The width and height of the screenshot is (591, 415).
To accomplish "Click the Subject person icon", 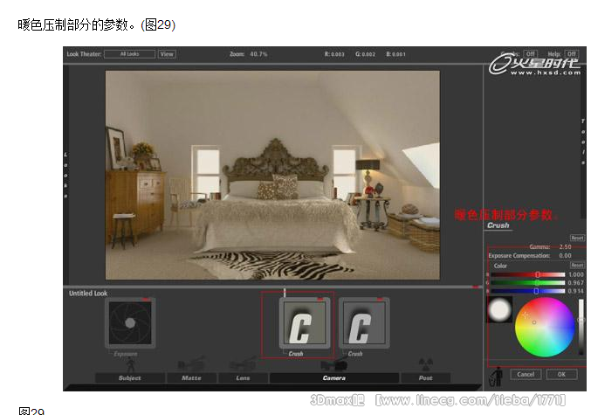I will (x=130, y=365).
